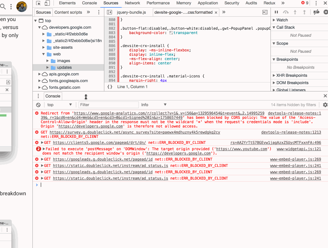
Task: Click inside the console Filter field
Action: 108,104
